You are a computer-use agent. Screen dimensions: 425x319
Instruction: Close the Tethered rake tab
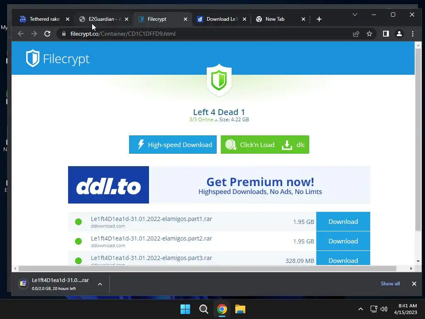[68, 19]
